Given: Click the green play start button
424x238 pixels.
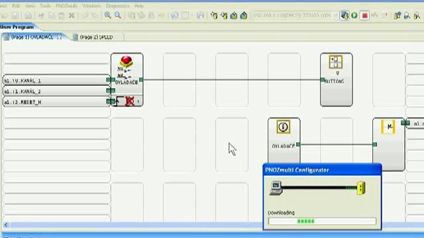Looking at the screenshot, I should click(x=354, y=15).
